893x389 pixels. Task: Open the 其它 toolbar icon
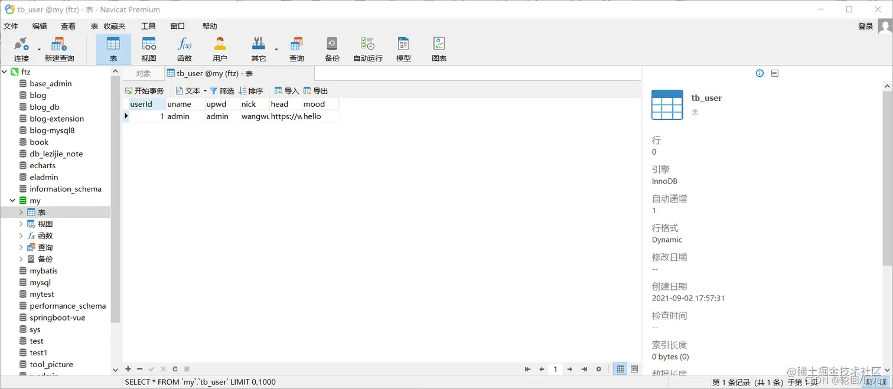(x=258, y=49)
